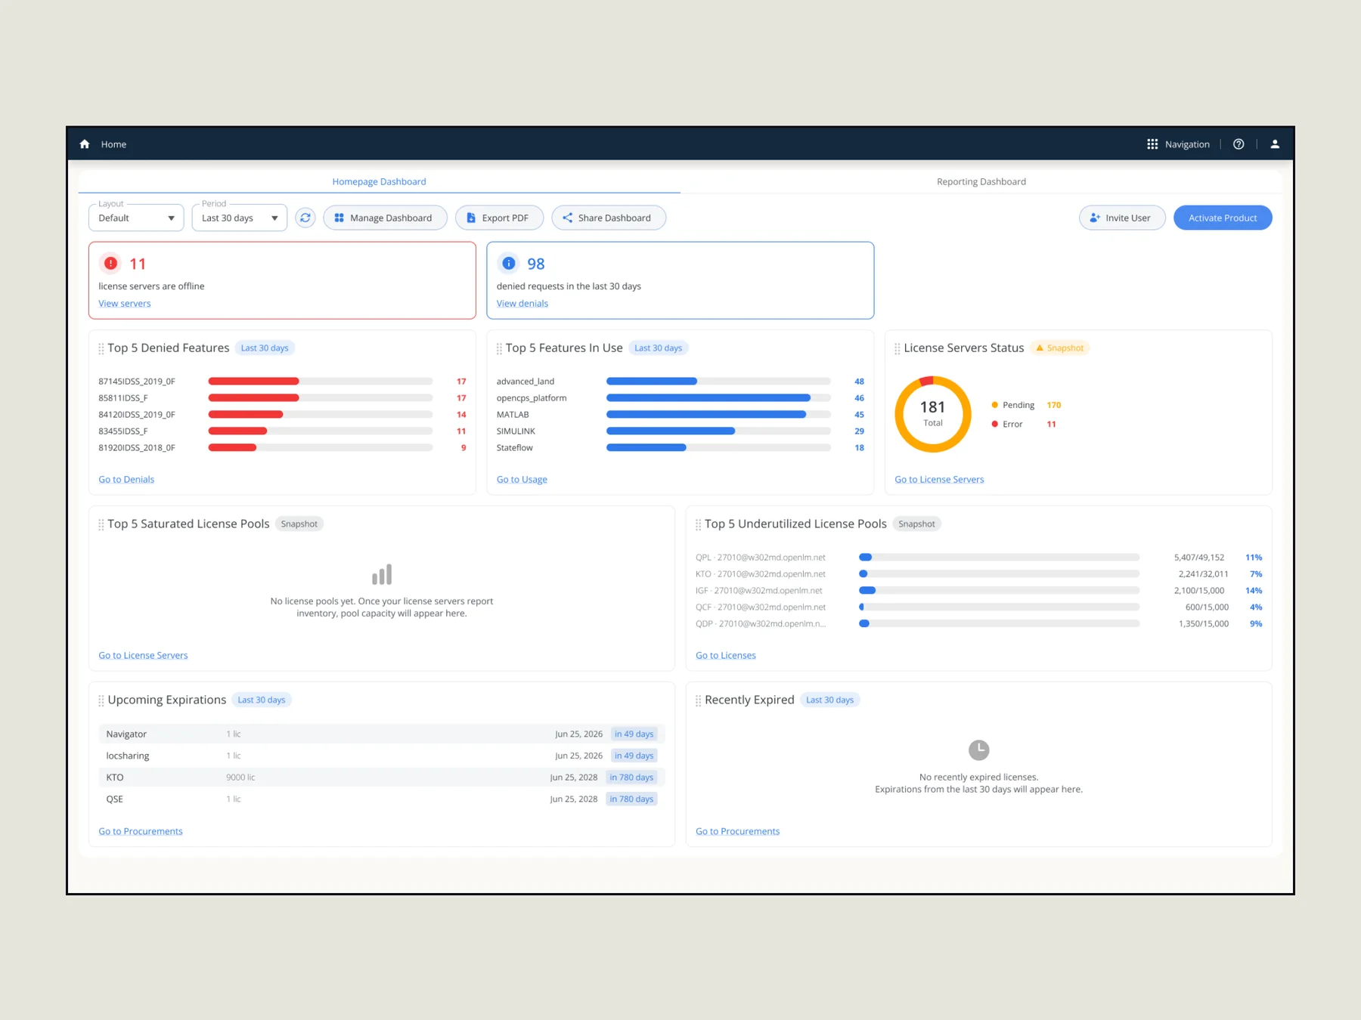Click the Error 11 legend entry
This screenshot has height=1020, width=1361.
click(1024, 425)
